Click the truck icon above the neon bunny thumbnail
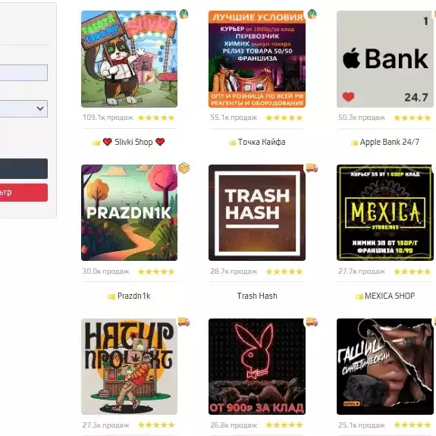The image size is (436, 436). 312,322
